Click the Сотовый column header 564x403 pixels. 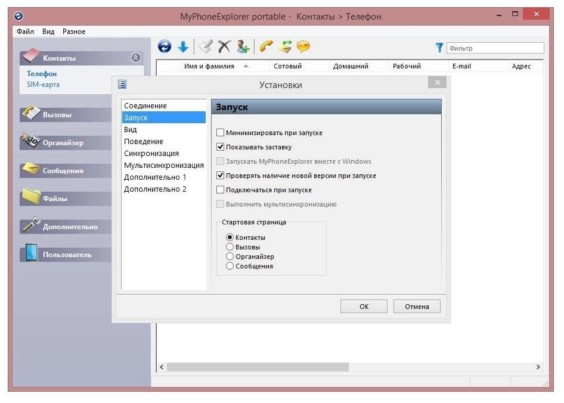pyautogui.click(x=299, y=66)
